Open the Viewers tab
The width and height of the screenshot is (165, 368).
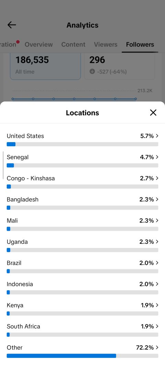click(106, 44)
